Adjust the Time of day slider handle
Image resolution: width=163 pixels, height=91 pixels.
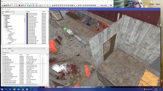click(111, 5)
